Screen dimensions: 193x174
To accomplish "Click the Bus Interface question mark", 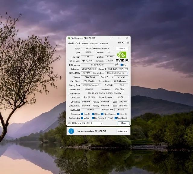I will 128,73.
